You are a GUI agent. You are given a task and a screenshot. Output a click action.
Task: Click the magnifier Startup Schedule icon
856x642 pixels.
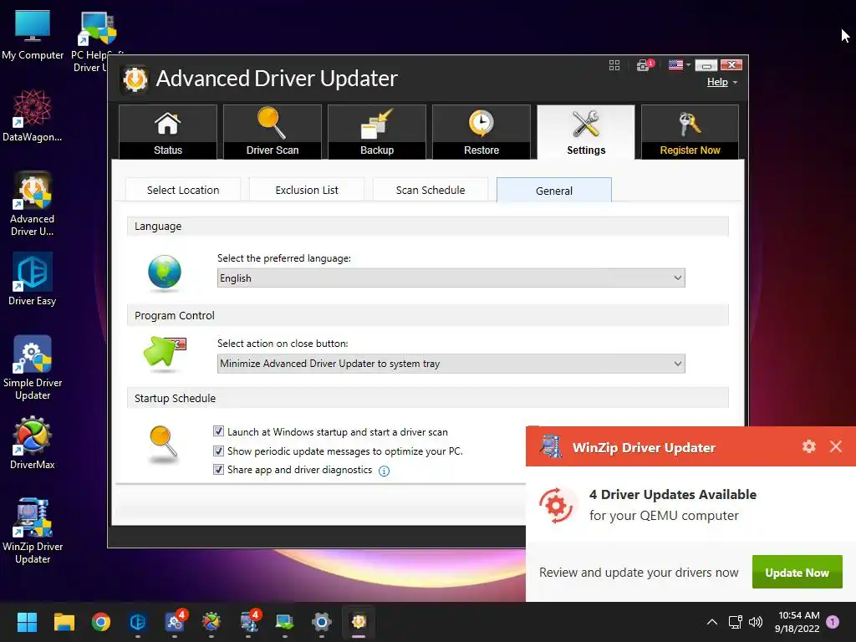(163, 442)
